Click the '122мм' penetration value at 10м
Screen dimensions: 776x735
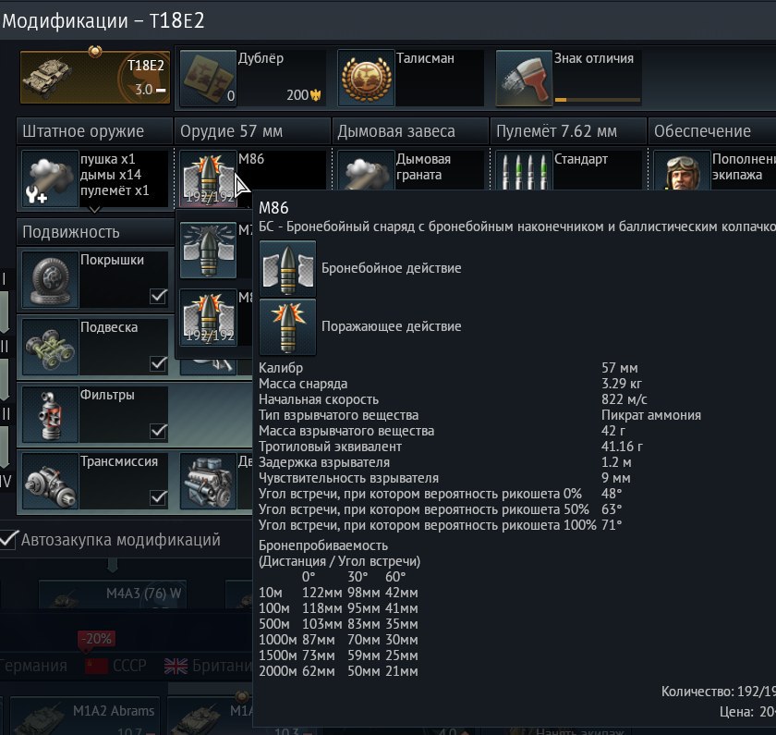click(322, 593)
